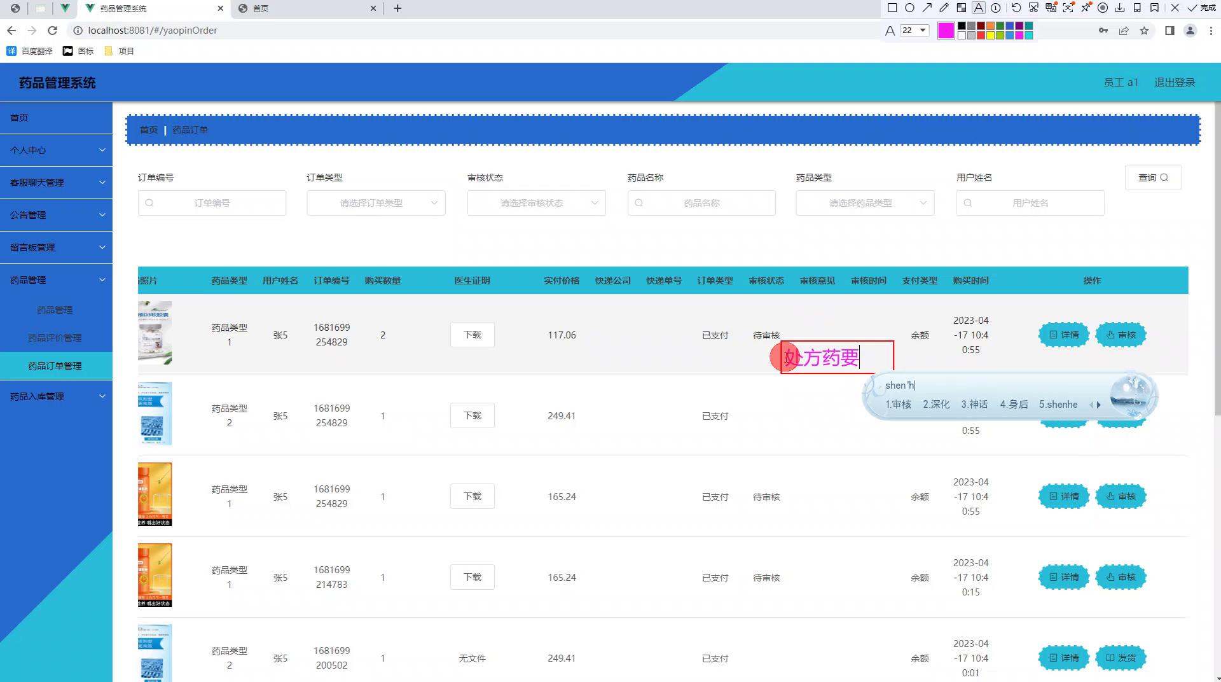Open the 药品类型 select dropdown
This screenshot has width=1221, height=682.
(865, 203)
